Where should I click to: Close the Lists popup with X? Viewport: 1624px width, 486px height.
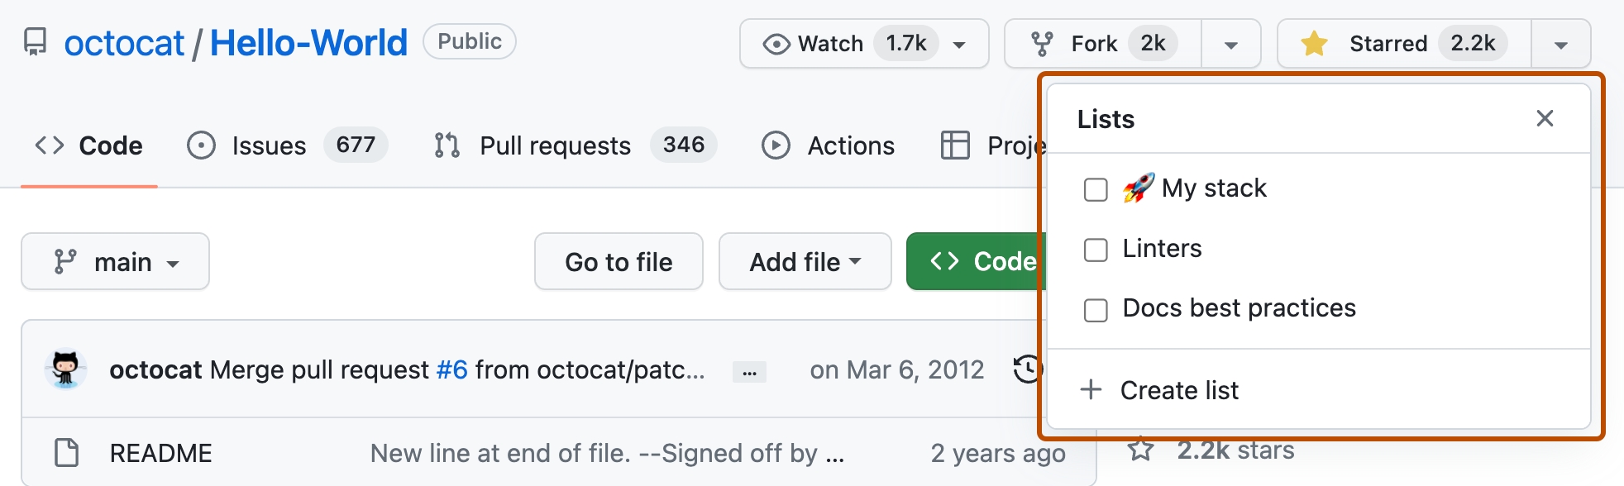(1545, 118)
